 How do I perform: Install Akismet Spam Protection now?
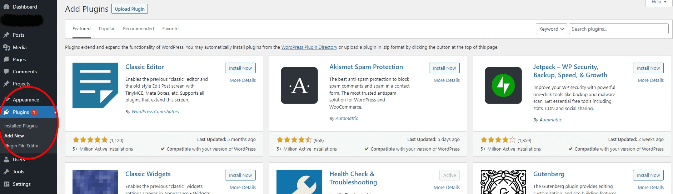(444, 68)
